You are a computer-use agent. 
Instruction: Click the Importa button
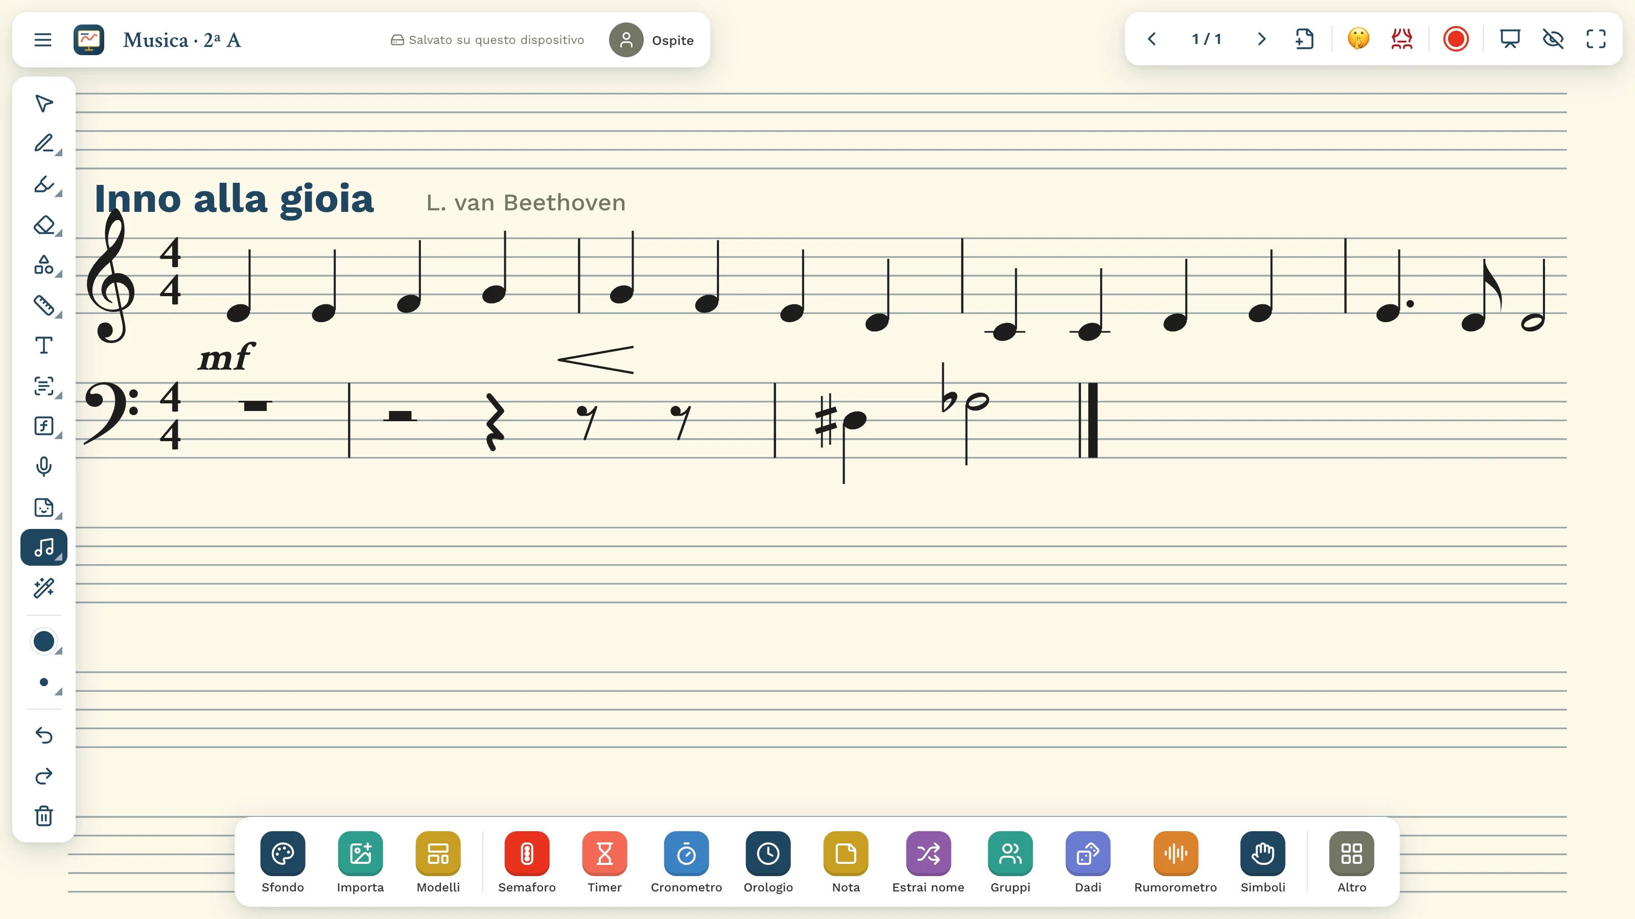[361, 862]
